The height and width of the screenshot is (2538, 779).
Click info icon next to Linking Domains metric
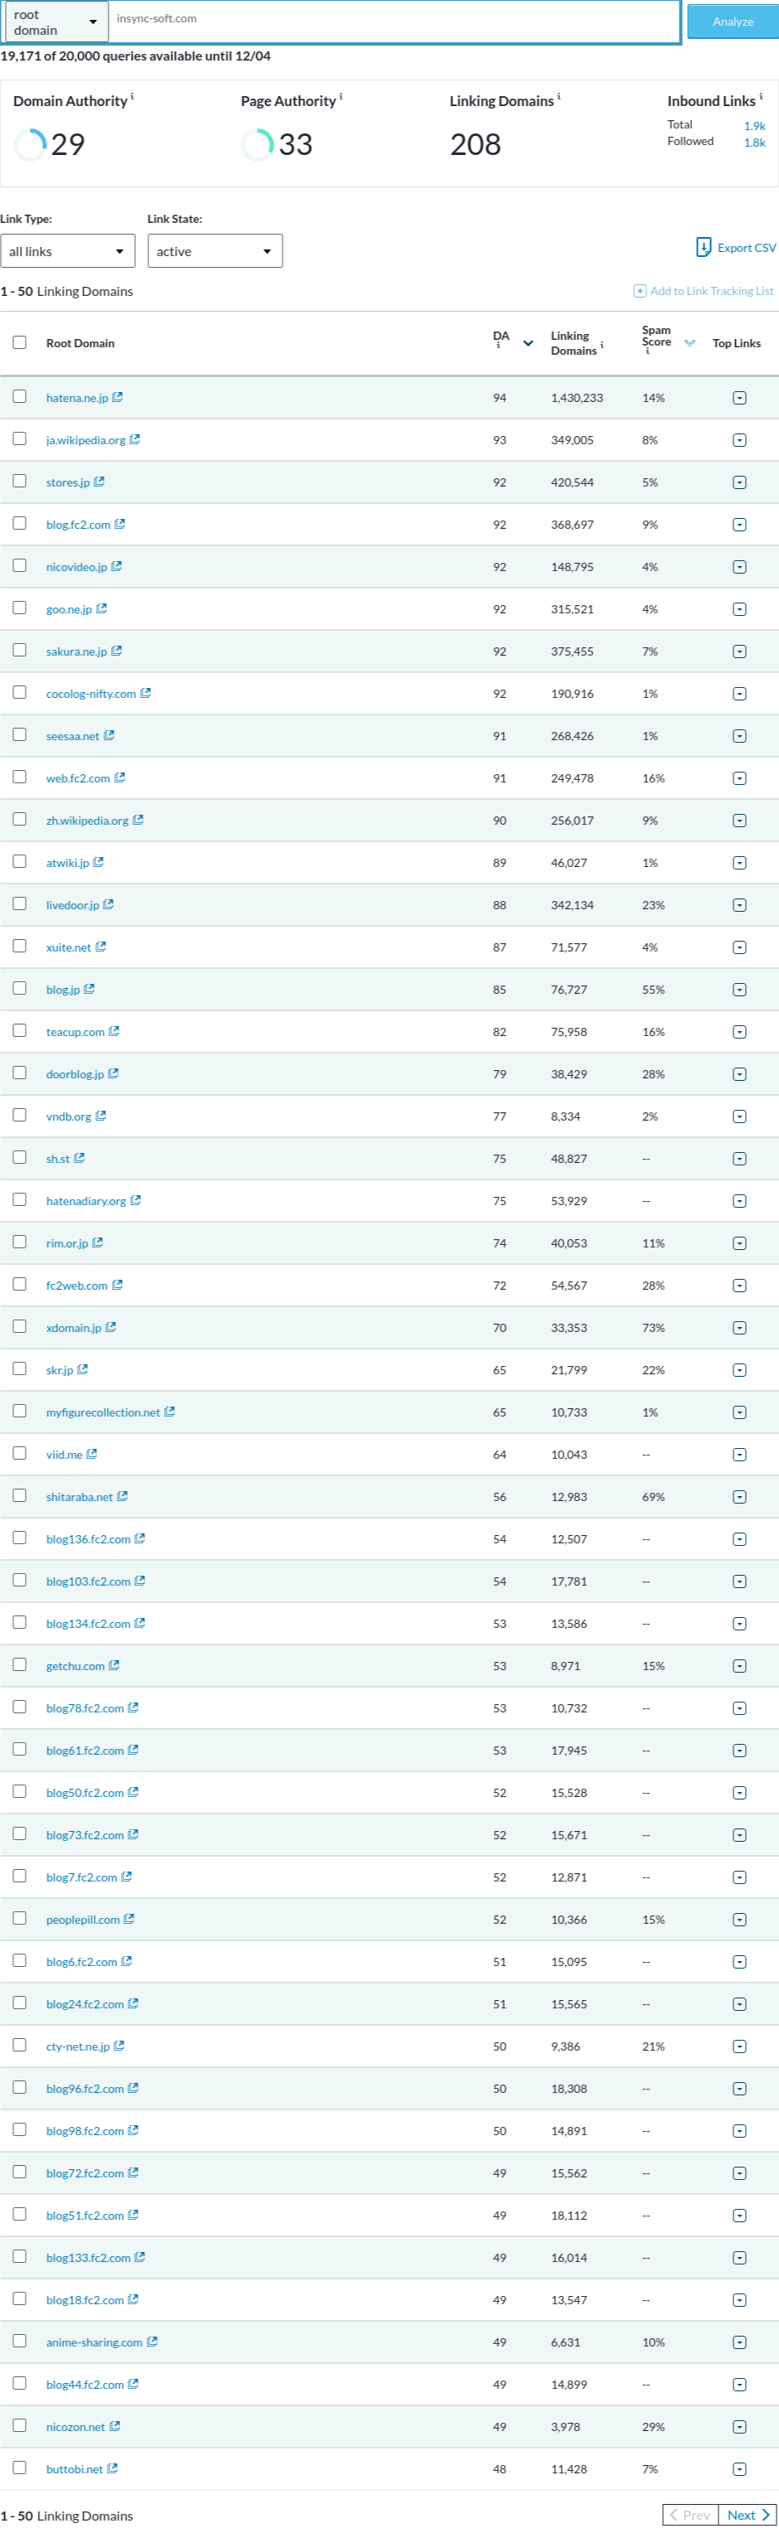point(559,96)
